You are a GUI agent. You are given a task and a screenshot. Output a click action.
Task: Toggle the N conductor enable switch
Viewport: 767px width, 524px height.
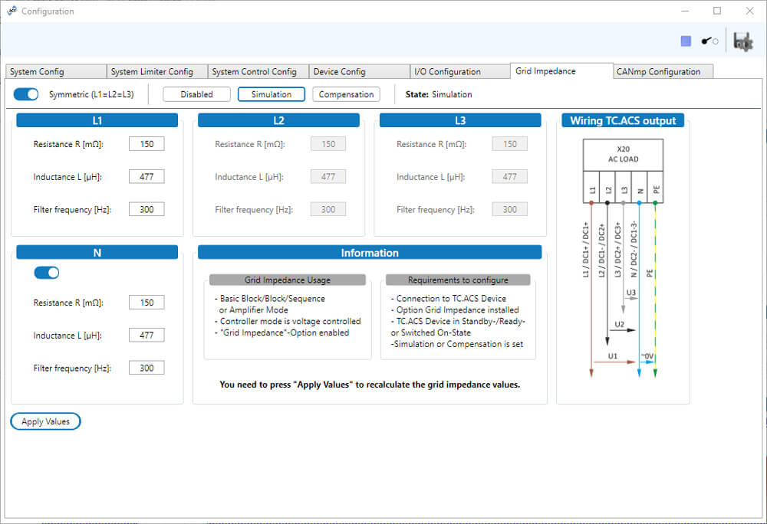(46, 273)
